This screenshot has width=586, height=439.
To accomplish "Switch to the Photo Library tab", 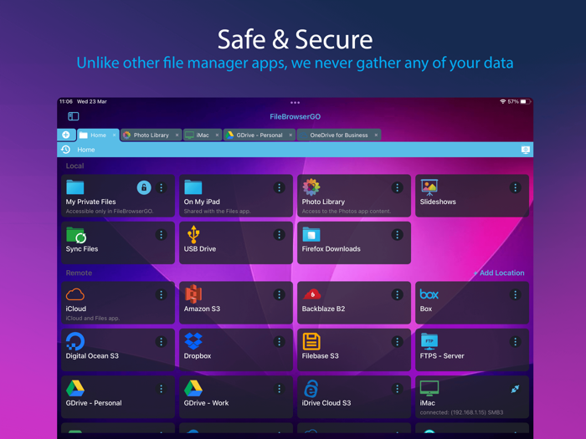I will pyautogui.click(x=152, y=135).
